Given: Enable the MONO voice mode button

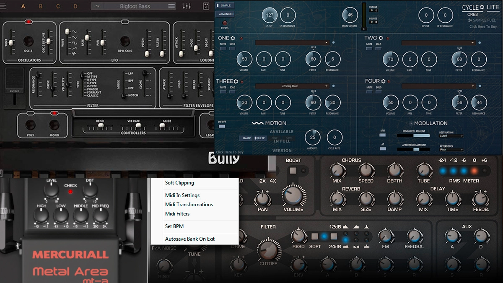Looking at the screenshot, I should [54, 125].
